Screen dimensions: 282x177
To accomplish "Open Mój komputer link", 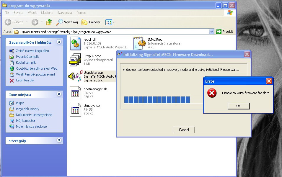I will point(25,121).
